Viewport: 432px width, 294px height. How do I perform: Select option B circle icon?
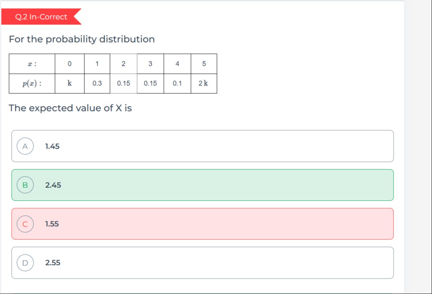25,185
